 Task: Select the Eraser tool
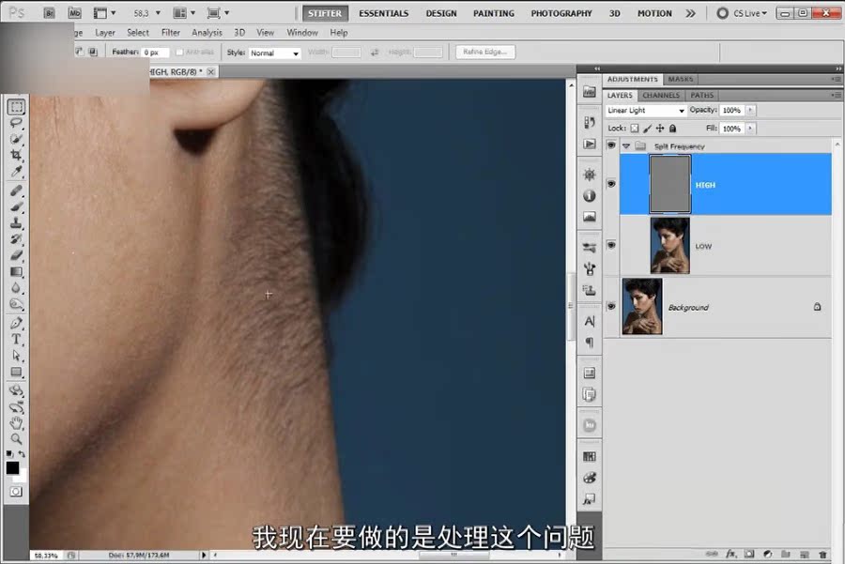pos(16,255)
